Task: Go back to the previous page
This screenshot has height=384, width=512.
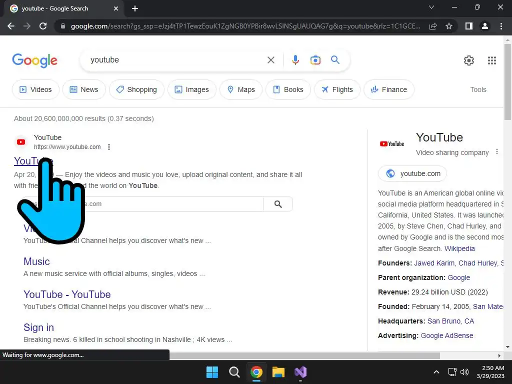Action: click(11, 26)
